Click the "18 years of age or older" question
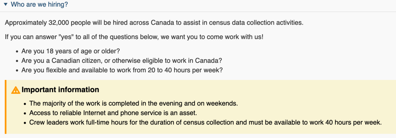 point(70,51)
